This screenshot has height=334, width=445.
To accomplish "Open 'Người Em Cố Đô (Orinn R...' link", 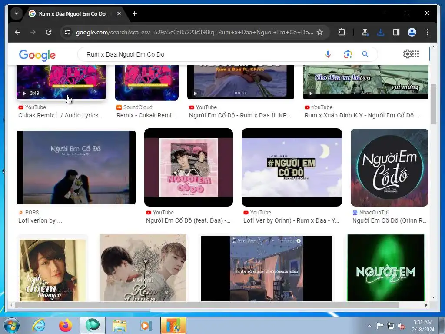I will pyautogui.click(x=389, y=220).
